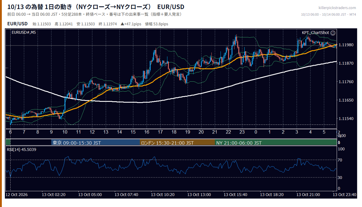The width and height of the screenshot is (362, 207).
Task: Click the 1.11980 current price label
Action: [346, 45]
